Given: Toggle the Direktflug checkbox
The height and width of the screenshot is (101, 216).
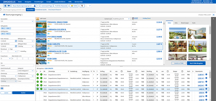Looking at the screenshot, I should [19, 51].
